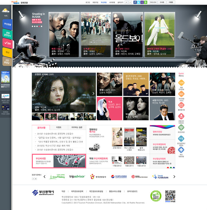Switch site language to 日本語
207x210 pixels.
162,2
